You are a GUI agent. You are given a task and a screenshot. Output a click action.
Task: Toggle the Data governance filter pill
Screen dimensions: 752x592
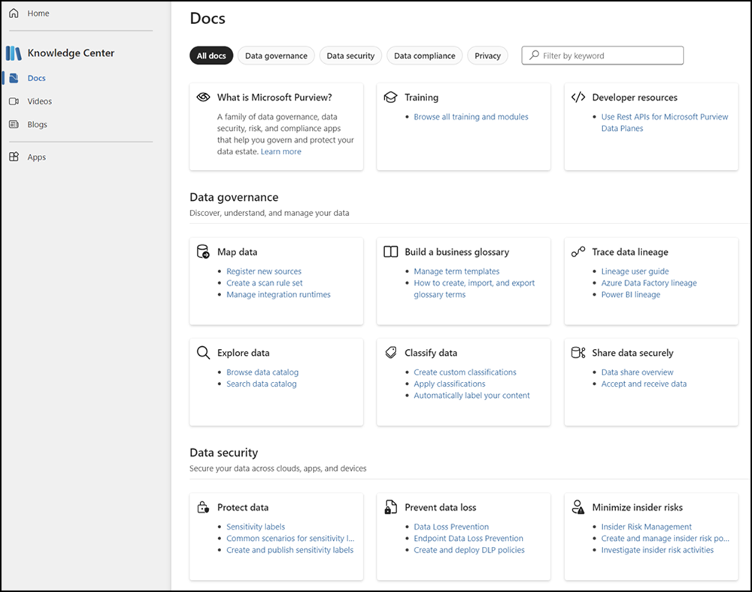tap(276, 55)
